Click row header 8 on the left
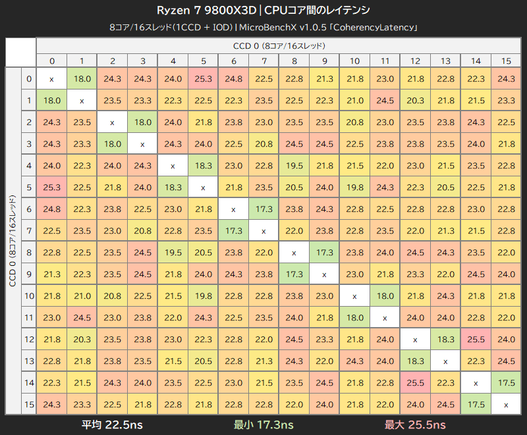 pos(29,253)
